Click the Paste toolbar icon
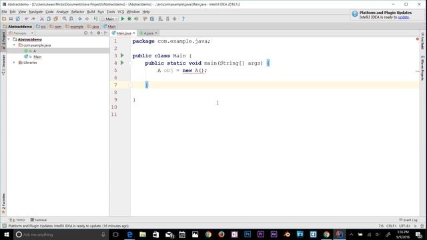This screenshot has height=240, width=427. pyautogui.click(x=56, y=19)
